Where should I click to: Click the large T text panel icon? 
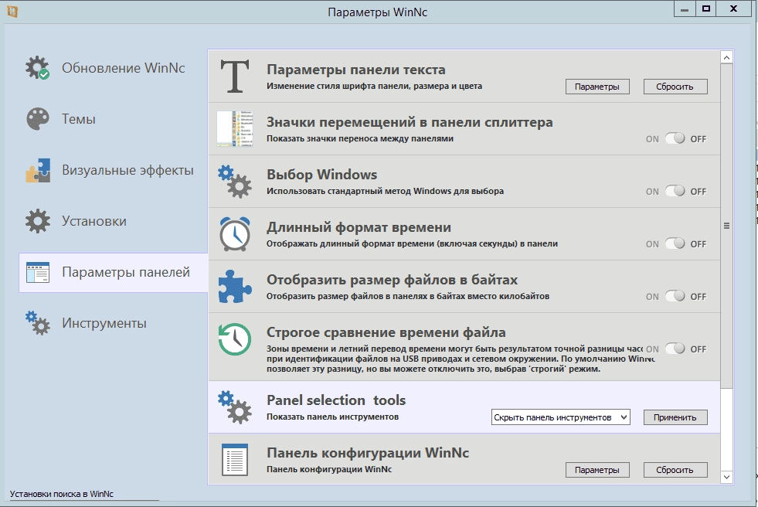[235, 76]
